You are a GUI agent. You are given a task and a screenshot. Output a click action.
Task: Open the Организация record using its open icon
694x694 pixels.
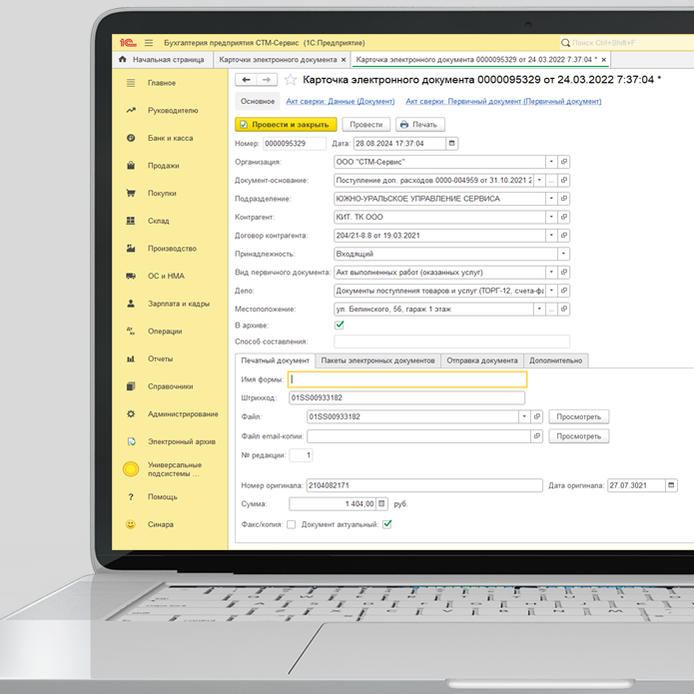coord(564,162)
